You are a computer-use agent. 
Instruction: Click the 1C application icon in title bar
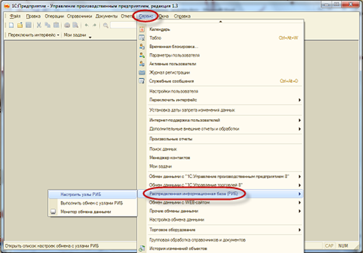[x=7, y=6]
